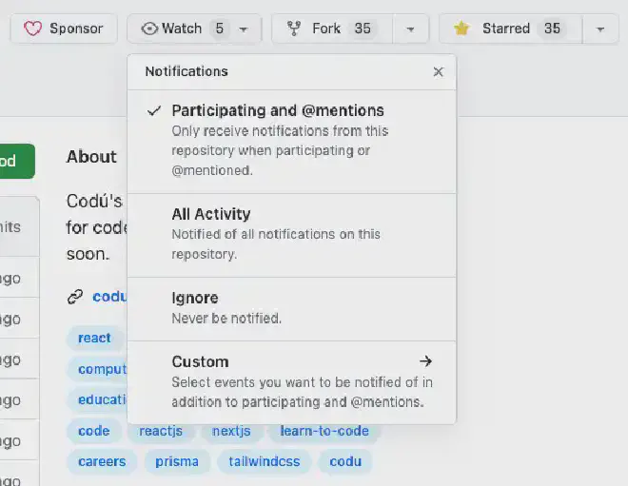Viewport: 628px width, 486px height.
Task: Open the Fork options dropdown arrow
Action: tap(410, 29)
